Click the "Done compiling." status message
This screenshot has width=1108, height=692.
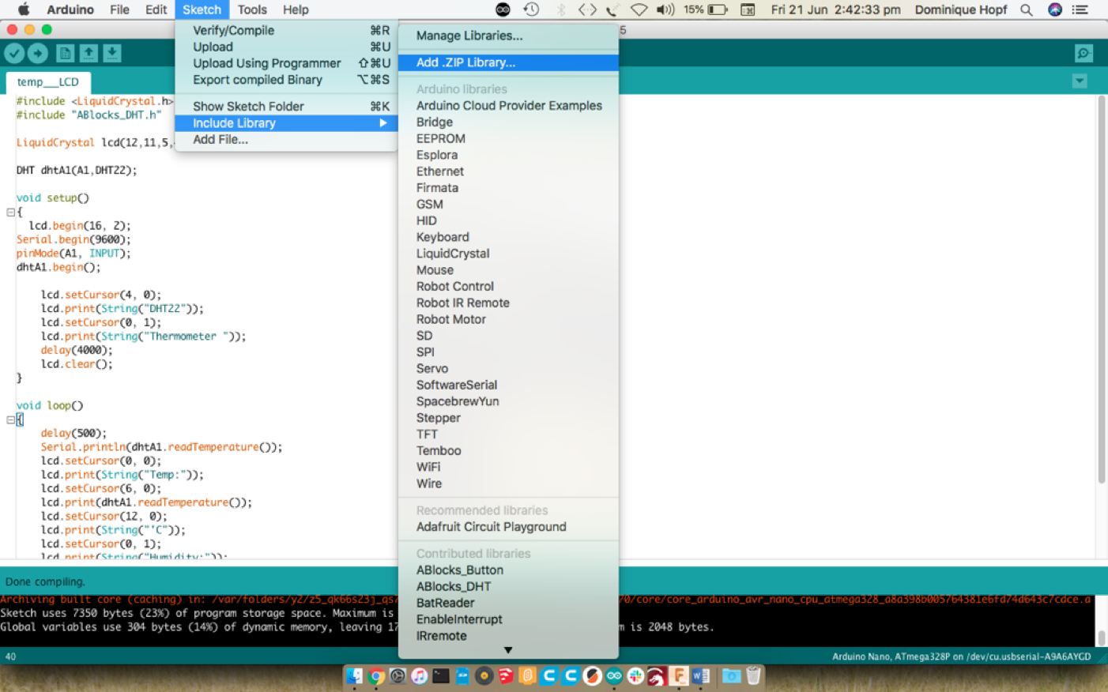point(45,581)
